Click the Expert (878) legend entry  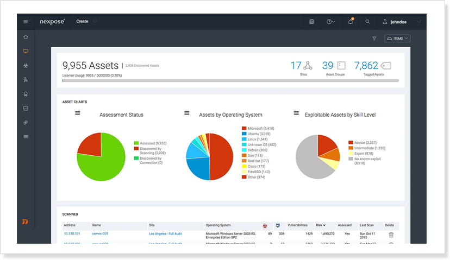361,154
